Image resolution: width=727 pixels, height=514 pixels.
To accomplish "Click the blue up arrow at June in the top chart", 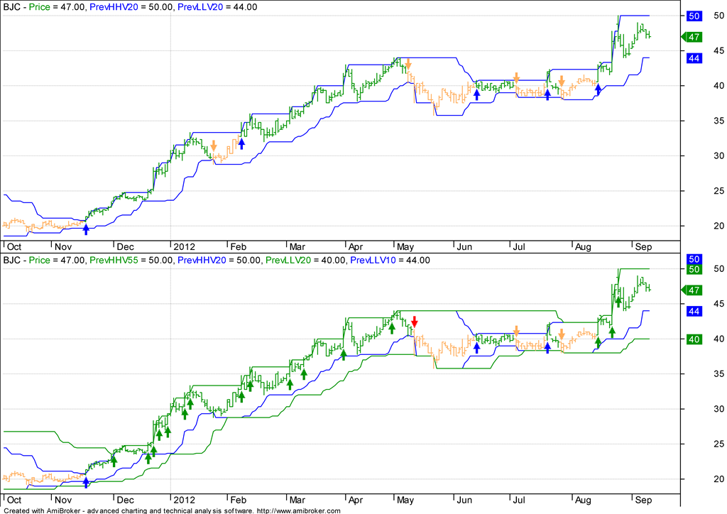I will tap(476, 94).
